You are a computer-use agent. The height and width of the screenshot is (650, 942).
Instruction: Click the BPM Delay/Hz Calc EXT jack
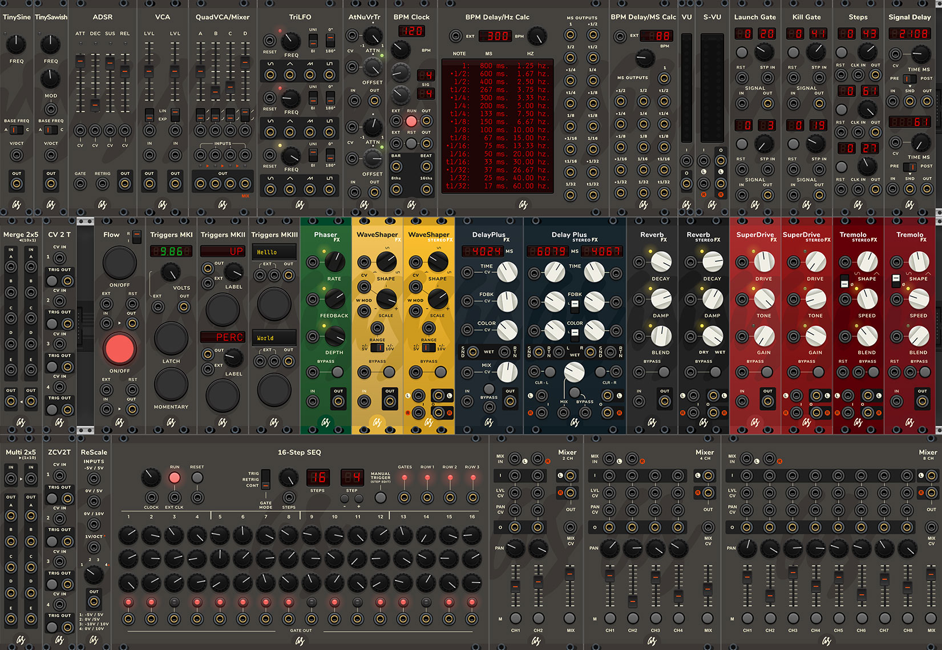pyautogui.click(x=455, y=37)
